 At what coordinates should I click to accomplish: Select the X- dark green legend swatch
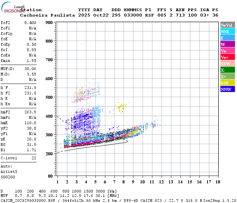[x=228, y=70]
